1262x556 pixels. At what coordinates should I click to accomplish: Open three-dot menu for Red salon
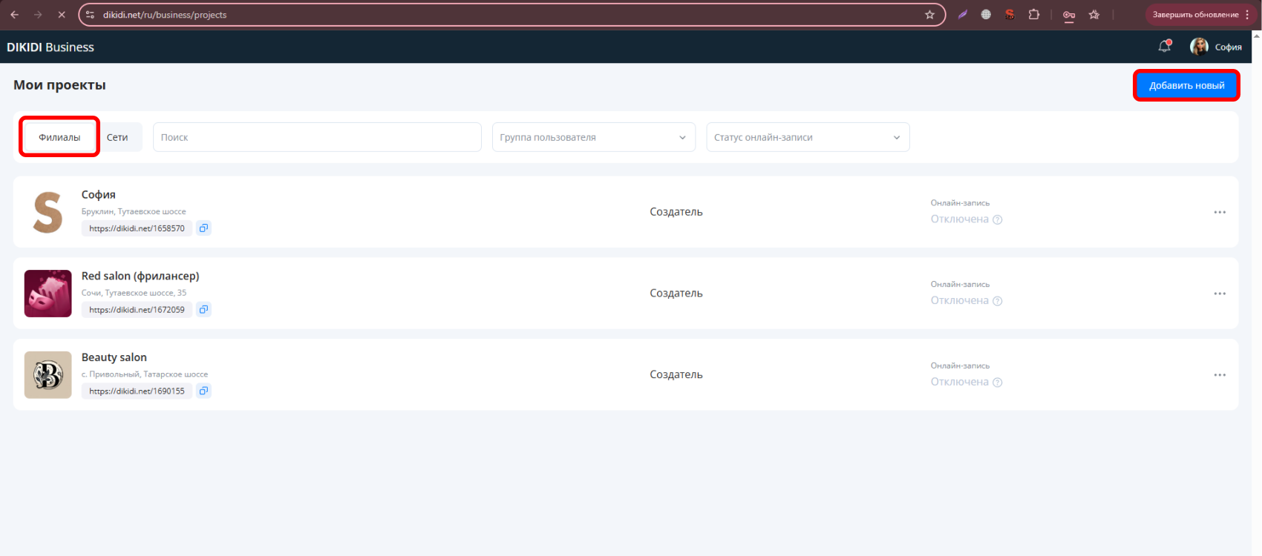(1219, 294)
